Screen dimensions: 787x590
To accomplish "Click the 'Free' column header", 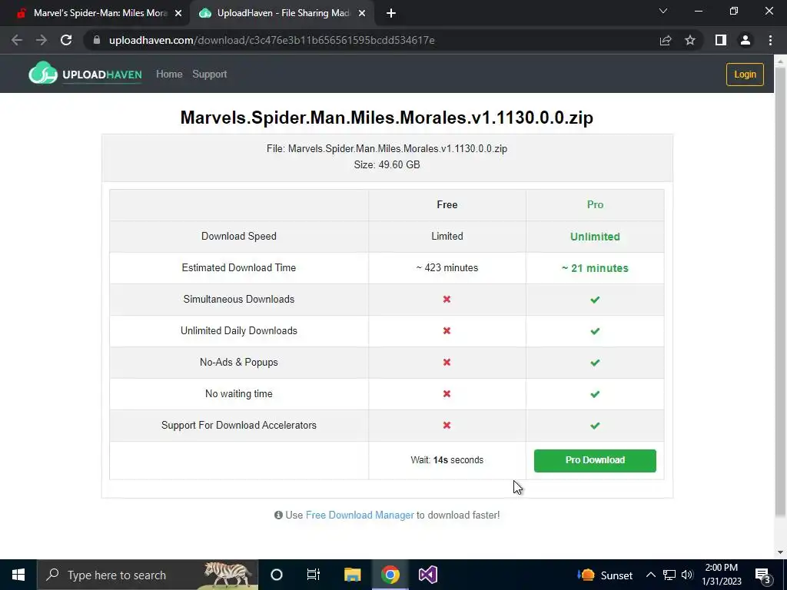I will pyautogui.click(x=447, y=204).
